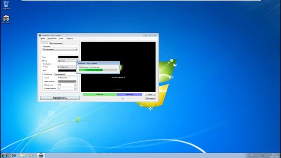Click the Boot Updater title bar icon
The height and width of the screenshot is (158, 281).
(x=40, y=35)
